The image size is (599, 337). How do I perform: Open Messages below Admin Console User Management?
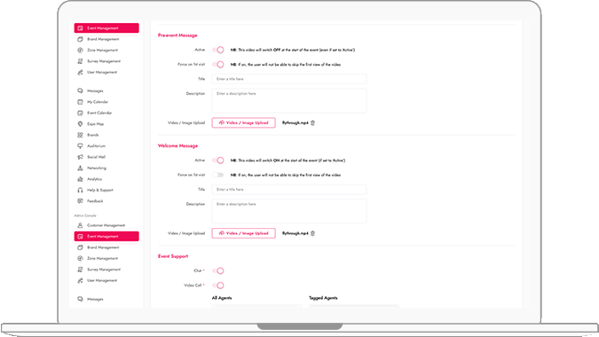point(95,299)
